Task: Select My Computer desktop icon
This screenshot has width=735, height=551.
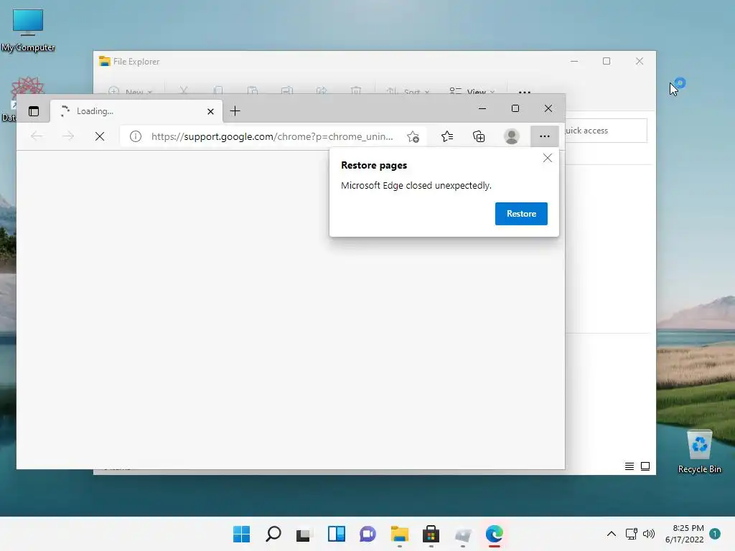Action: pos(28,30)
